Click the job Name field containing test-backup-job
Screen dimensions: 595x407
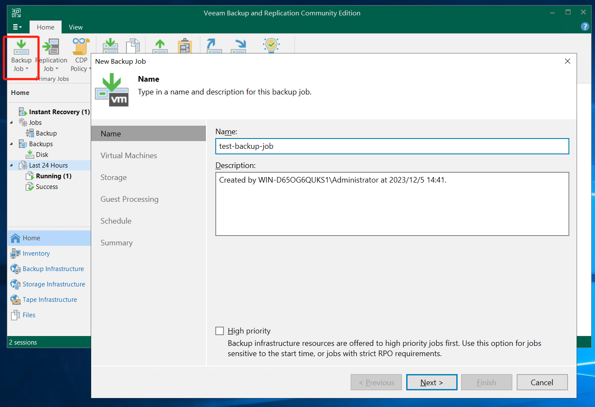[392, 146]
